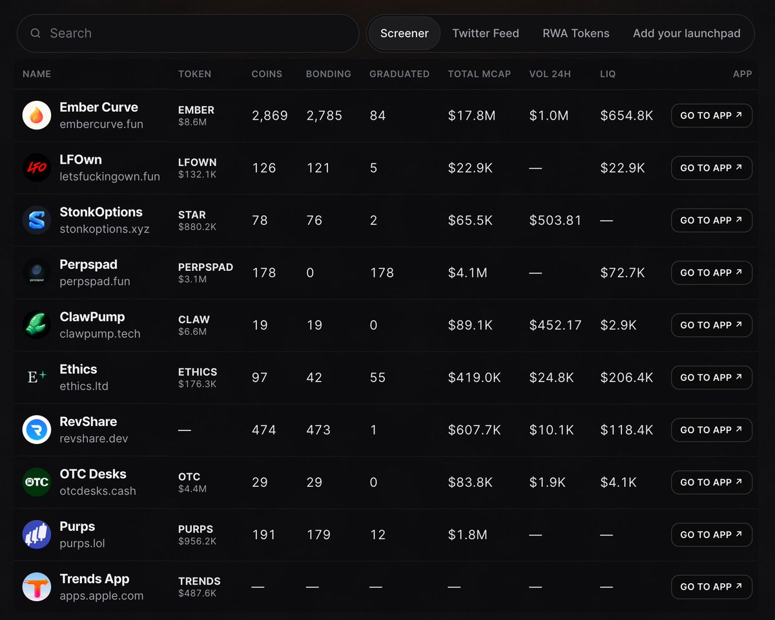The height and width of the screenshot is (620, 775).
Task: Click the Purps candlestick logo icon
Action: (x=37, y=535)
